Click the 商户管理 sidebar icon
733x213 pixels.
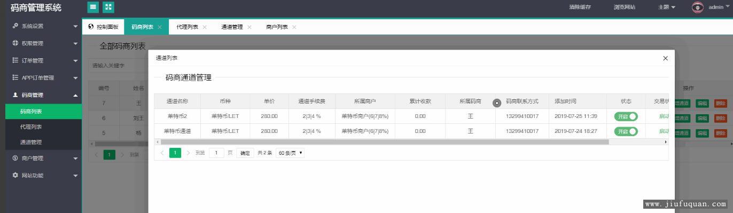click(x=15, y=158)
